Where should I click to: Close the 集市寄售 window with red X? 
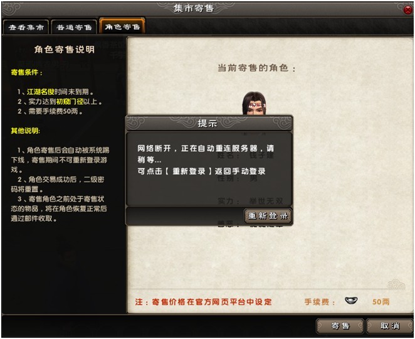(408, 10)
